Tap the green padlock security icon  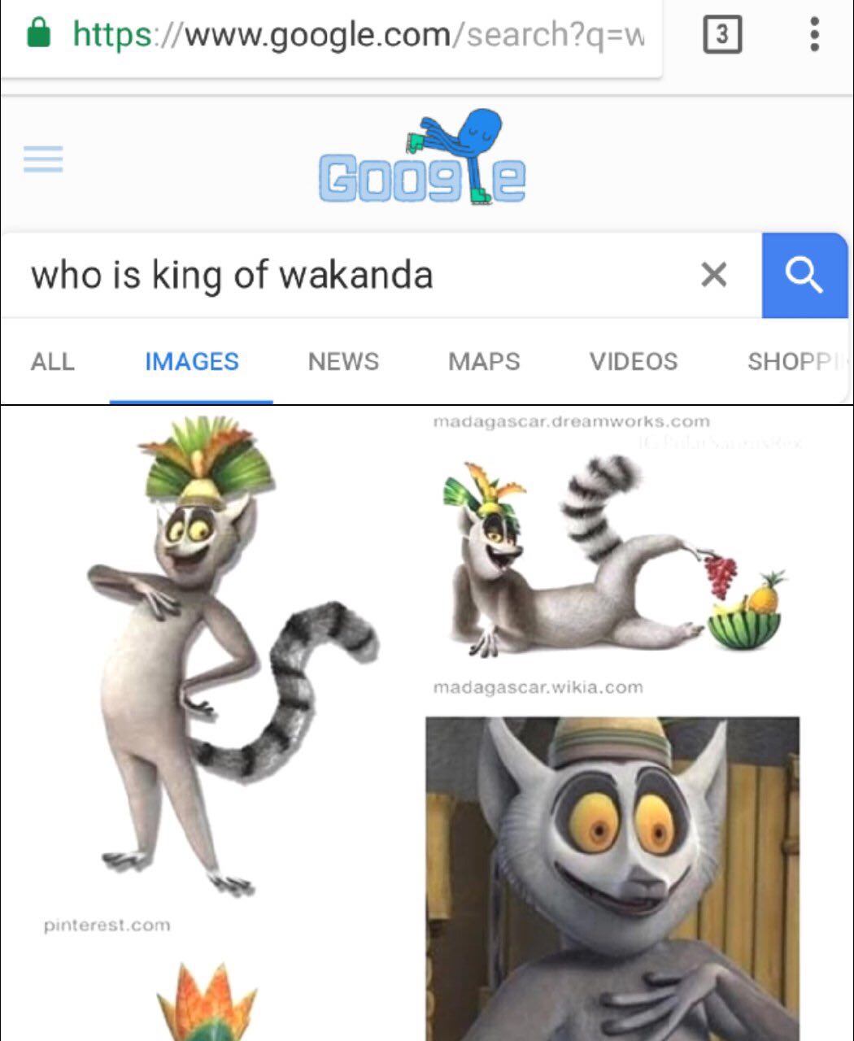[x=39, y=33]
